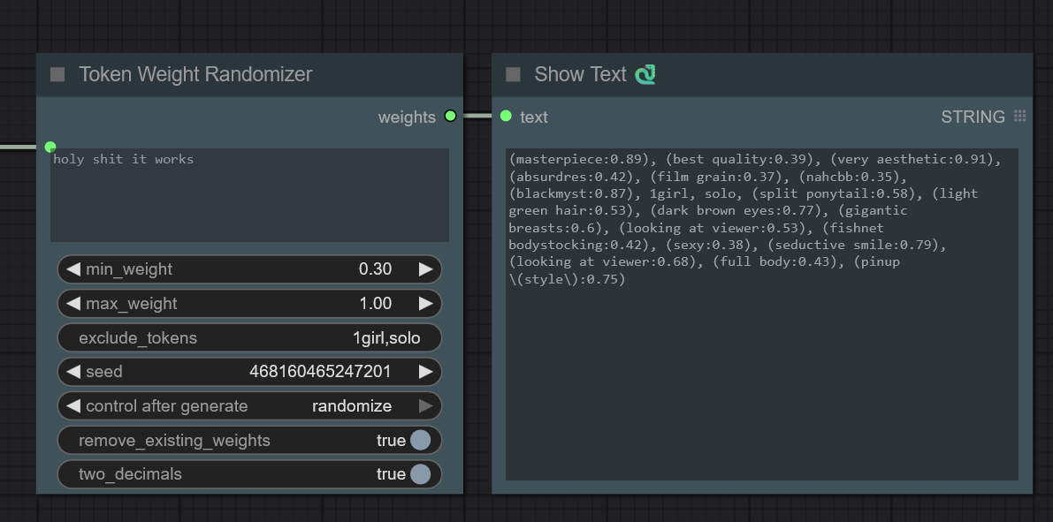Image resolution: width=1053 pixels, height=522 pixels.
Task: Decrease min_weight with left arrow
Action: tap(73, 269)
